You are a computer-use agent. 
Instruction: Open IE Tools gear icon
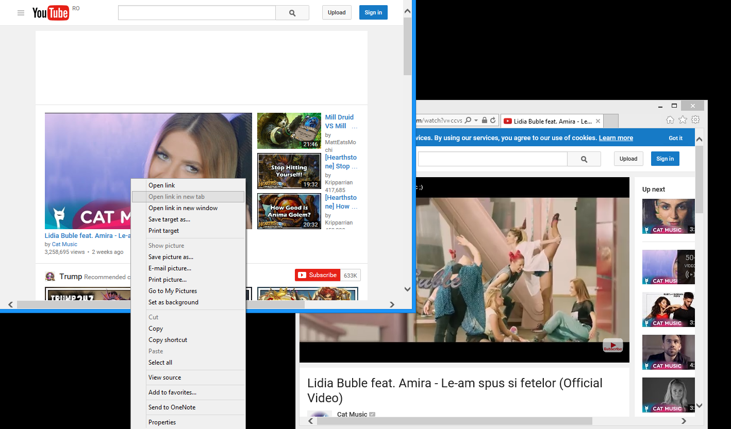point(695,120)
